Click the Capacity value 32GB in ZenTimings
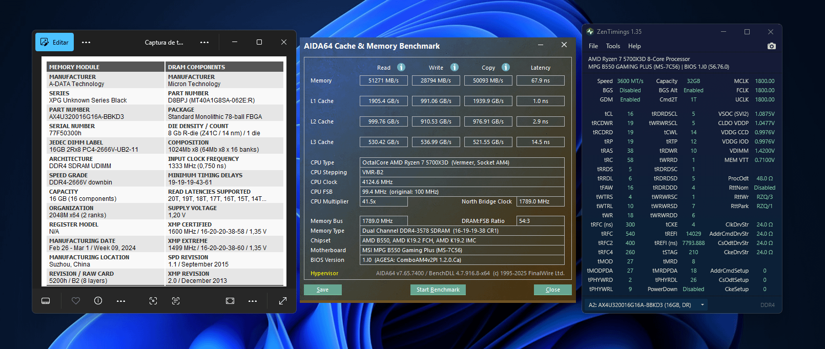This screenshot has width=825, height=349. 693,81
